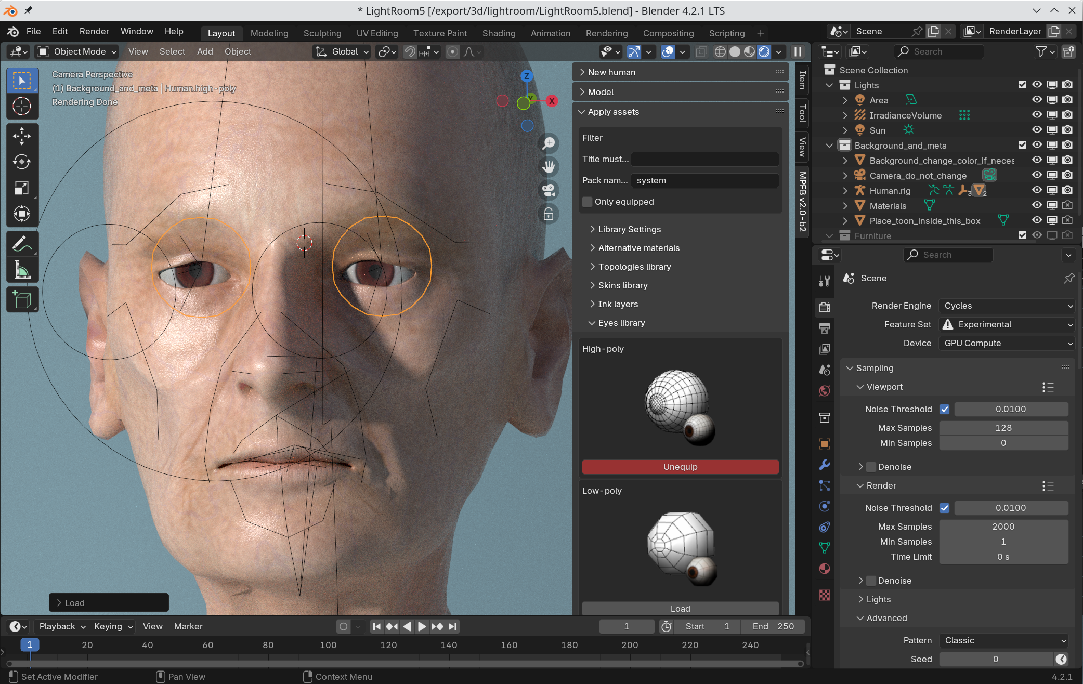Click the timeline play button
The height and width of the screenshot is (684, 1083).
click(422, 626)
